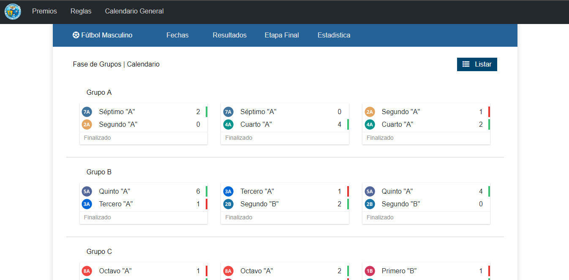Click 3A badge in Tercero vs Segundo B match
Image resolution: width=569 pixels, height=280 pixels.
coord(229,192)
